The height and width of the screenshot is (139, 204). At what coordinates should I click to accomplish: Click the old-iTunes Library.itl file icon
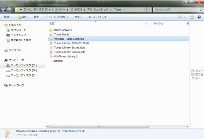click(51, 57)
